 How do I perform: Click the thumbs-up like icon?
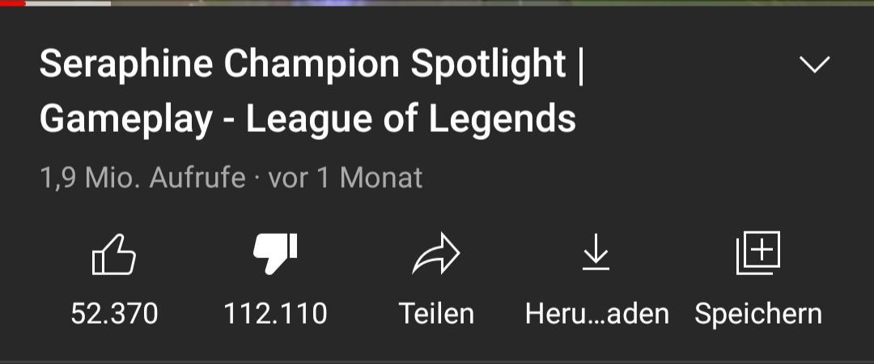click(x=114, y=254)
